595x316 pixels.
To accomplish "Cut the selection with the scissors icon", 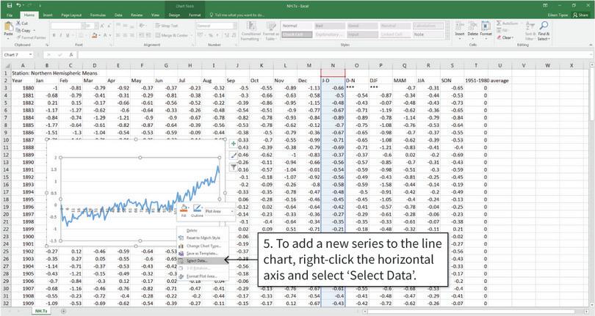I will 22,23.
